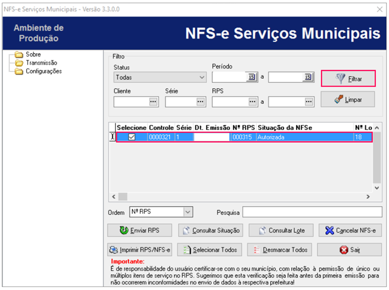Select Transmissão in the left tree
The image size is (389, 290).
pos(41,63)
